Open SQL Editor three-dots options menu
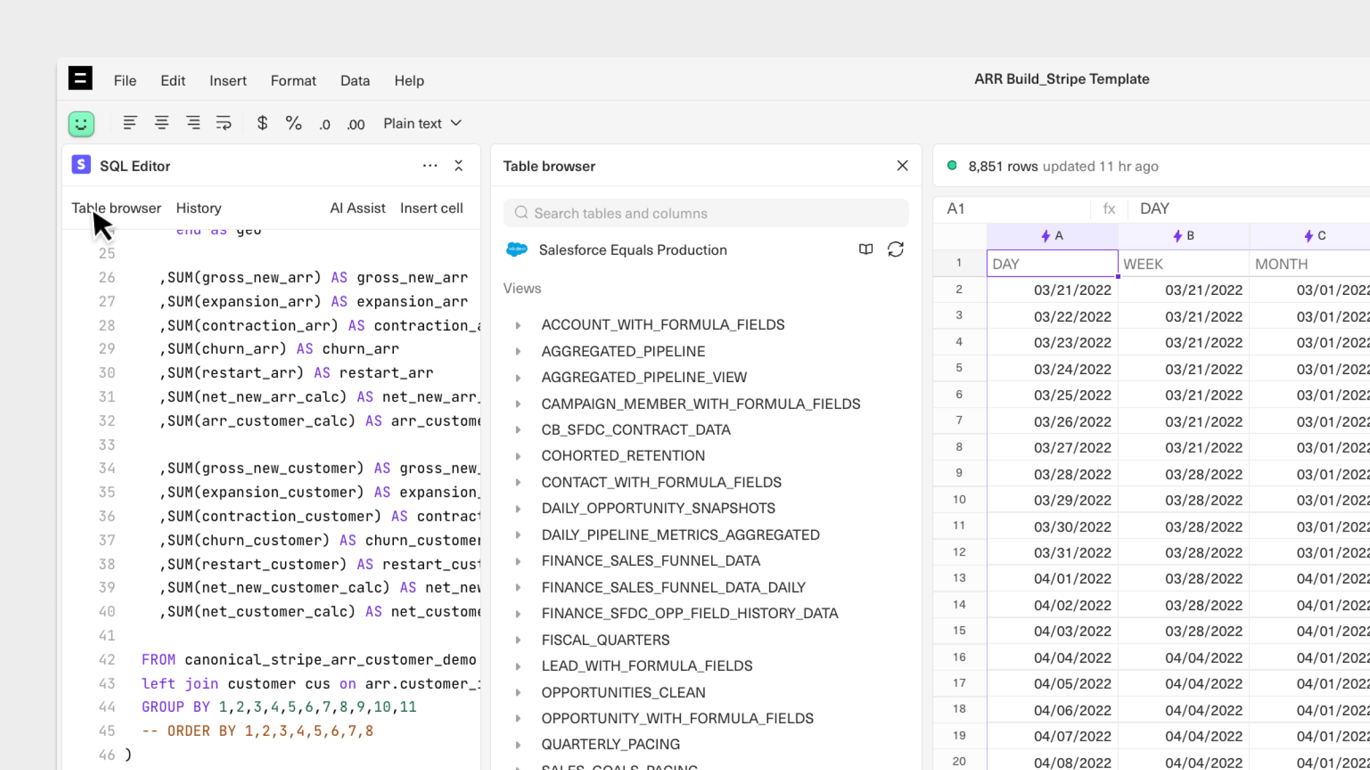This screenshot has height=770, width=1370. coord(430,165)
